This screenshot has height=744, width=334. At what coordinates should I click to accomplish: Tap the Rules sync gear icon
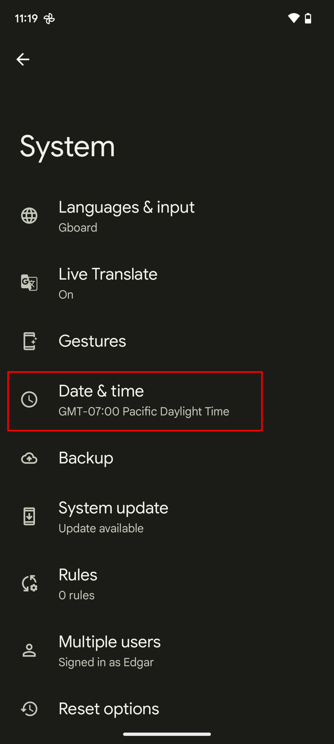pos(29,583)
